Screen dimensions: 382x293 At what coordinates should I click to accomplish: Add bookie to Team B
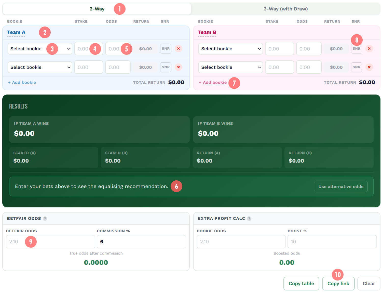[213, 83]
